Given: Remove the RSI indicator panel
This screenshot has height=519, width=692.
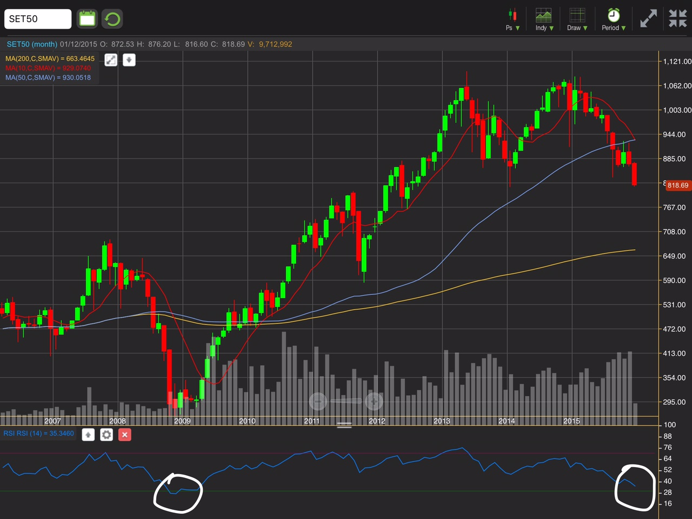Looking at the screenshot, I should (x=125, y=435).
